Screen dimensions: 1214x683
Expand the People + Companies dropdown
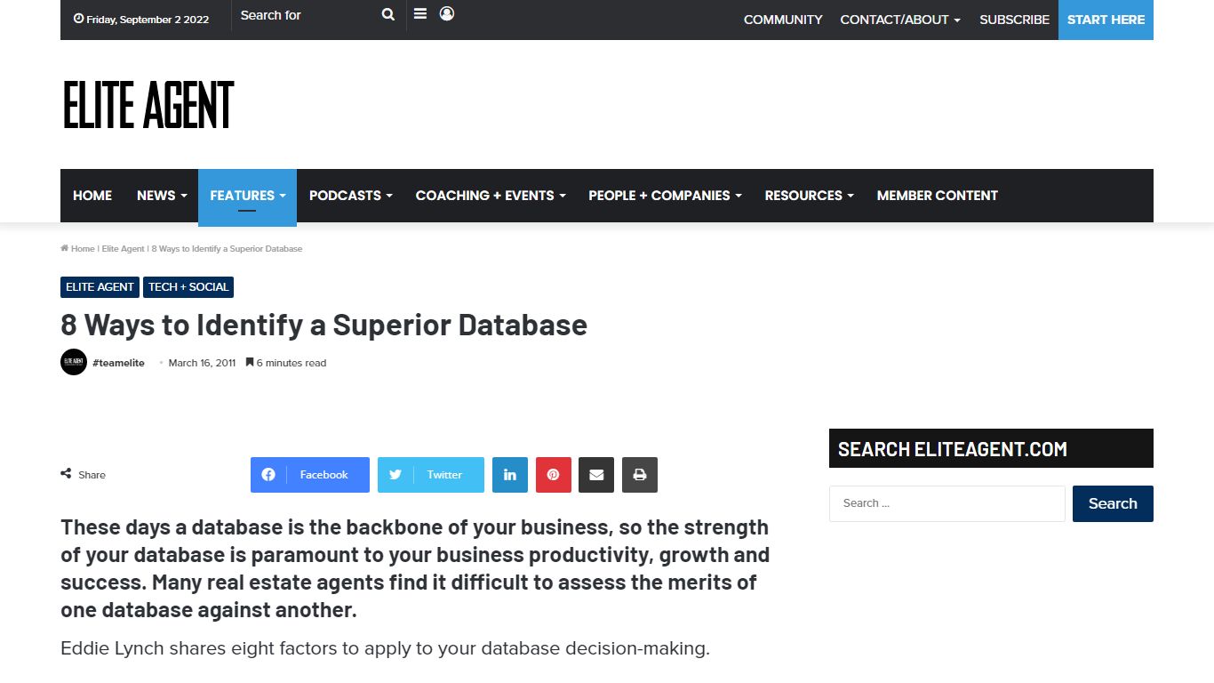tap(665, 196)
